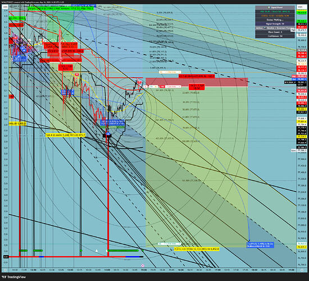The width and height of the screenshot is (309, 281).
Task: Click the yellow label below the green projection zone
Action: pyautogui.click(x=197, y=249)
